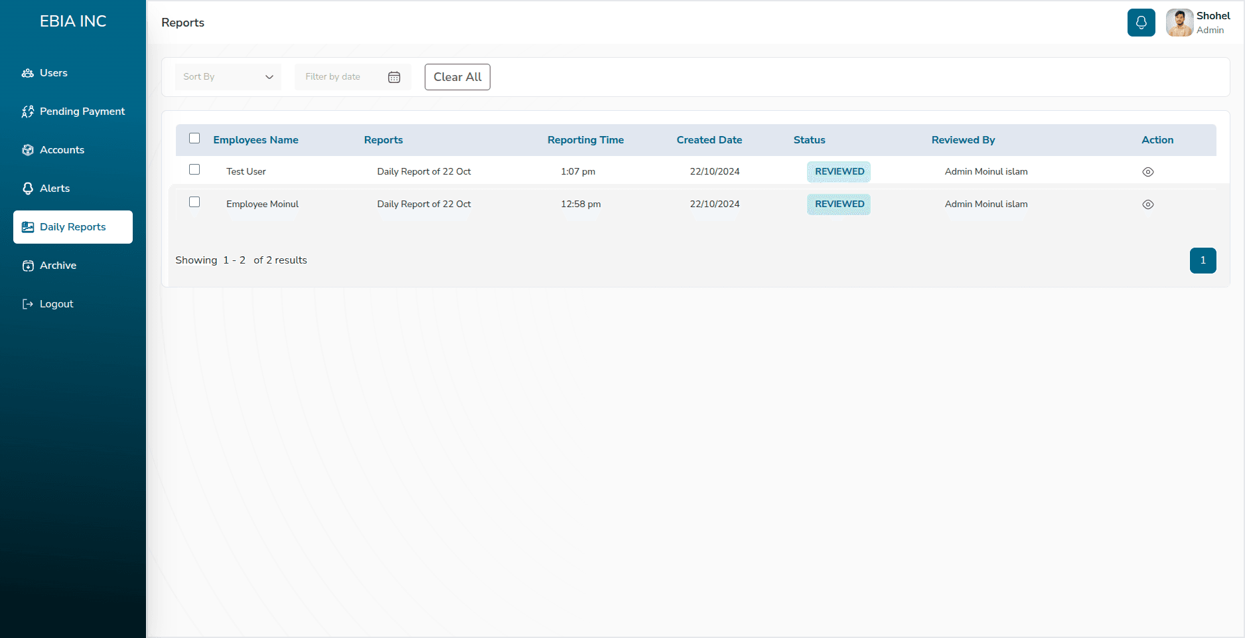Click the 12:58 pm reporting time
This screenshot has height=638, width=1245.
(581, 204)
